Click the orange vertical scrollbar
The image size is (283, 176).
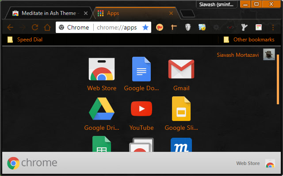pos(278,79)
